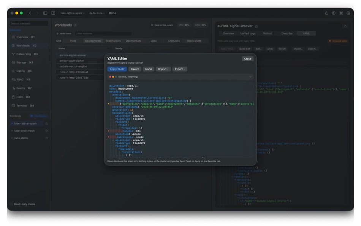Toggle the left sidebar panel icon

(x=45, y=13)
